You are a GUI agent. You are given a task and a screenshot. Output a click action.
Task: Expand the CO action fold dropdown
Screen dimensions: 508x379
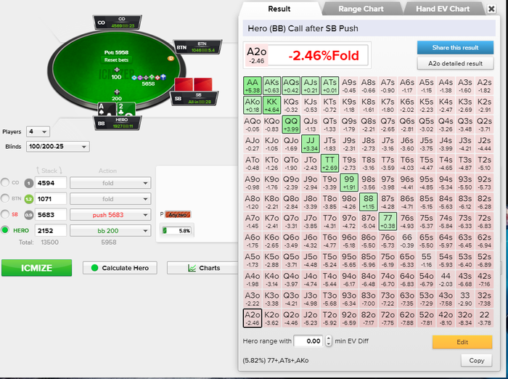(110, 183)
